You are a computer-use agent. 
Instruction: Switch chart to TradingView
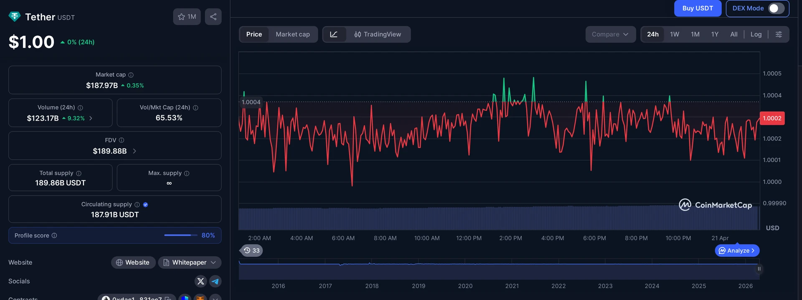pyautogui.click(x=378, y=34)
